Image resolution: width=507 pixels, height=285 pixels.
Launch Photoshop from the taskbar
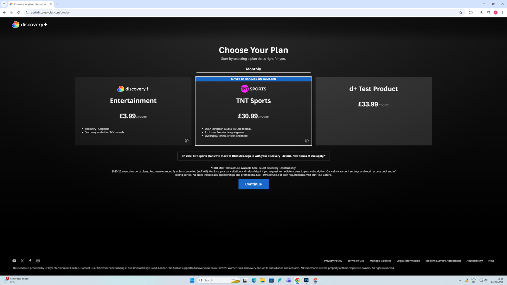tap(306, 280)
